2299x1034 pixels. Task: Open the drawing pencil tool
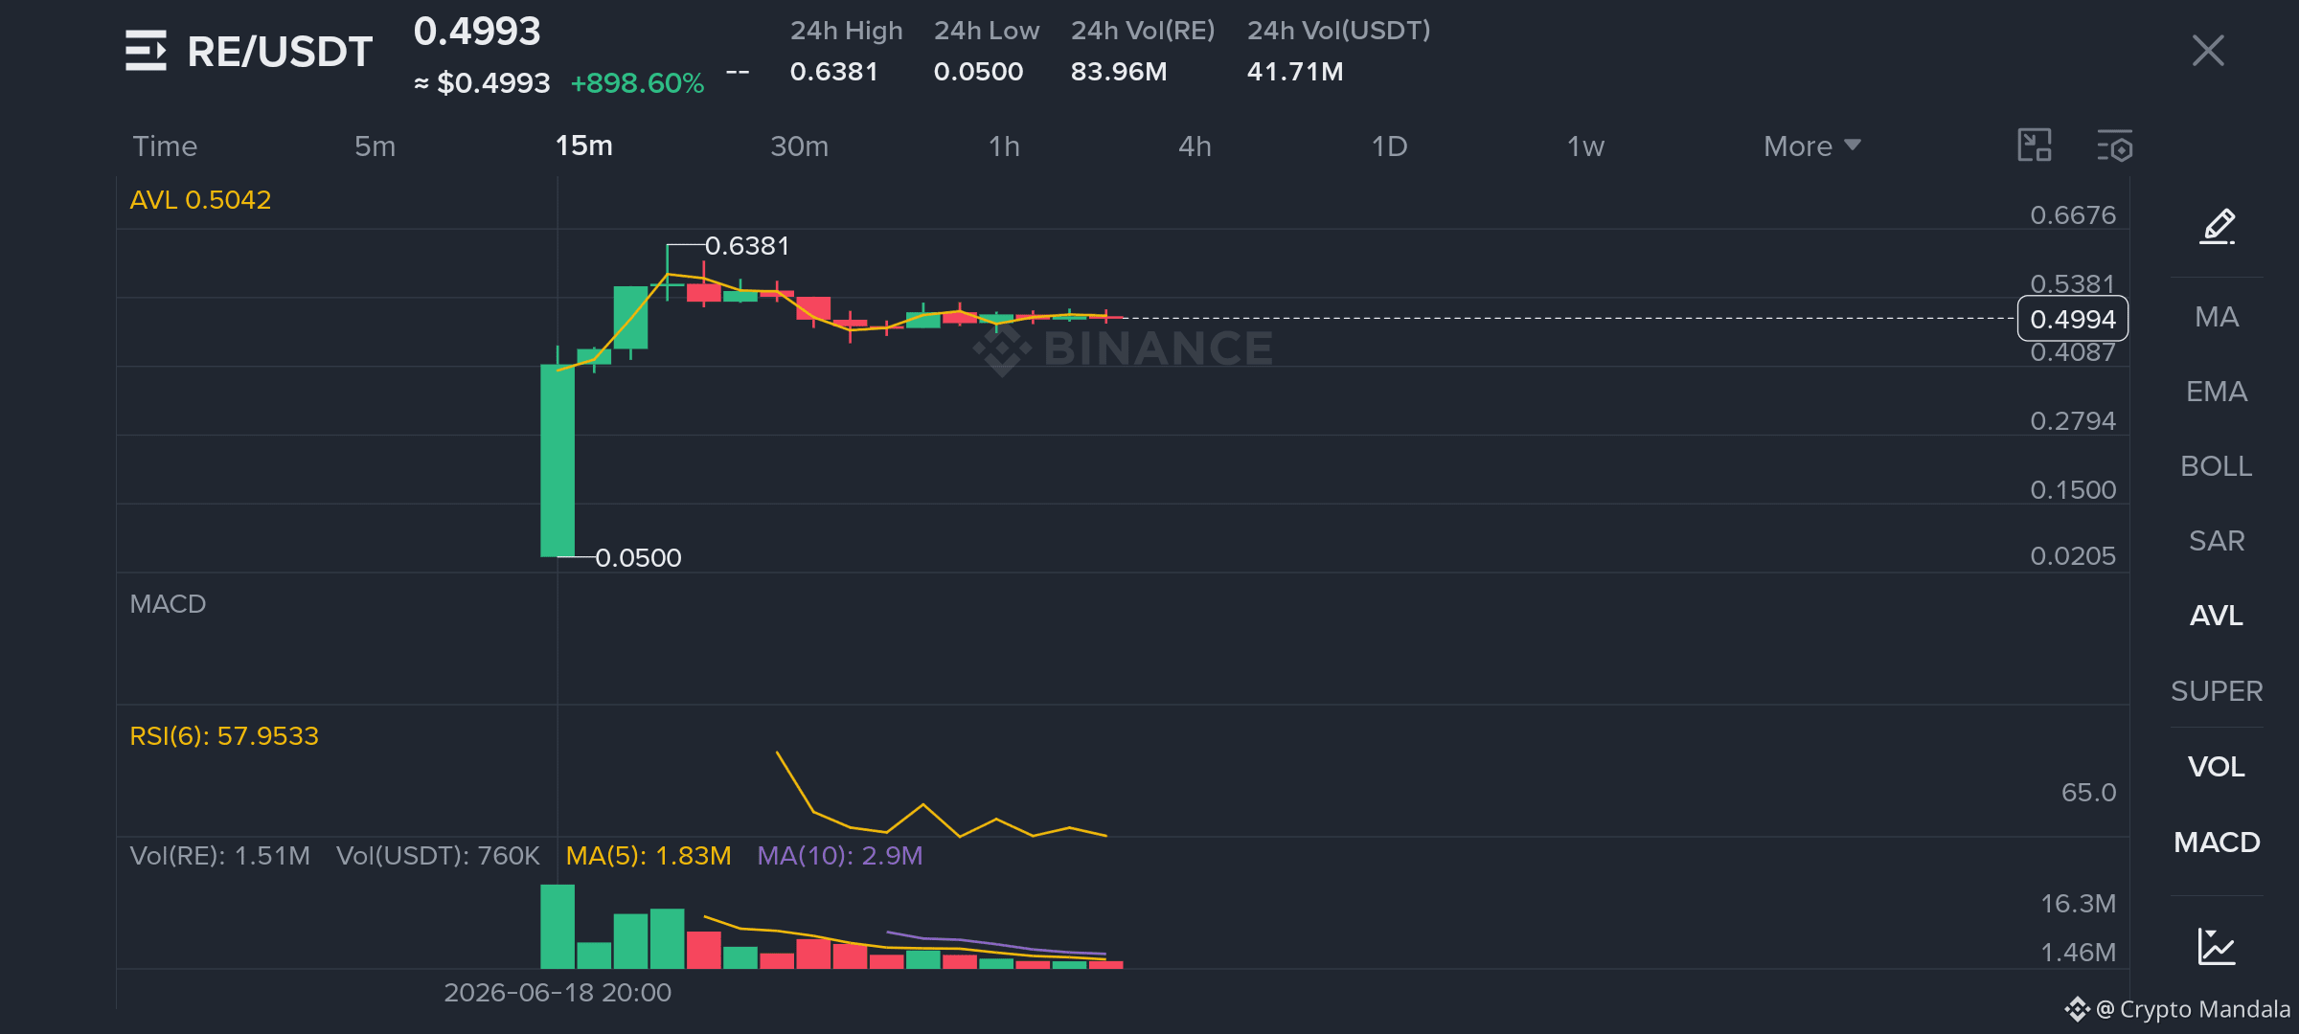2218,227
